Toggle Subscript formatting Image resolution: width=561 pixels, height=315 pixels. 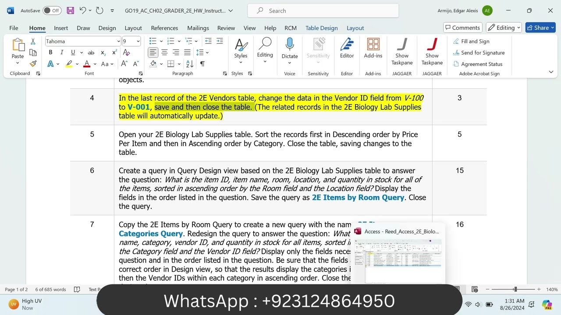coord(103,52)
